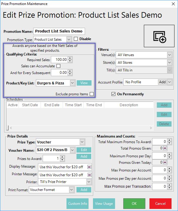Open the View Usage button

click(x=104, y=204)
